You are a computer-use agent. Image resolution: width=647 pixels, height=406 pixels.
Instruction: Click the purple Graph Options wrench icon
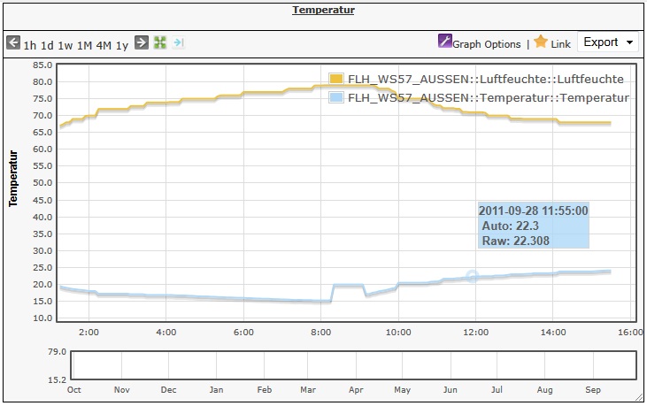pos(445,41)
